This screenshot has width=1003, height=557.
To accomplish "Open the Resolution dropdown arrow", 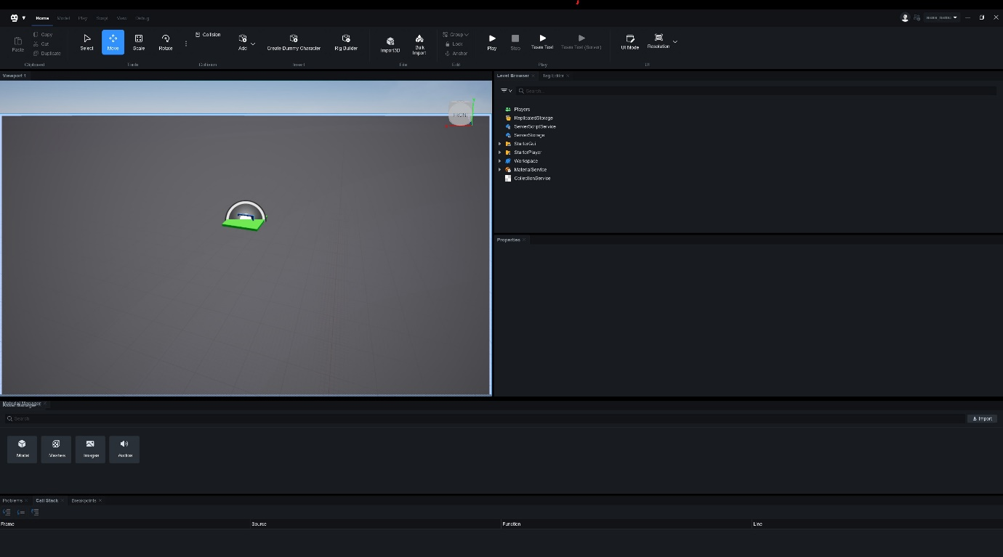I will [675, 42].
